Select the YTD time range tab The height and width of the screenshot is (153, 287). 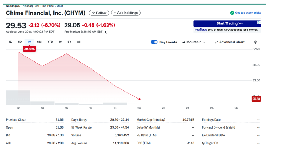click(50, 42)
